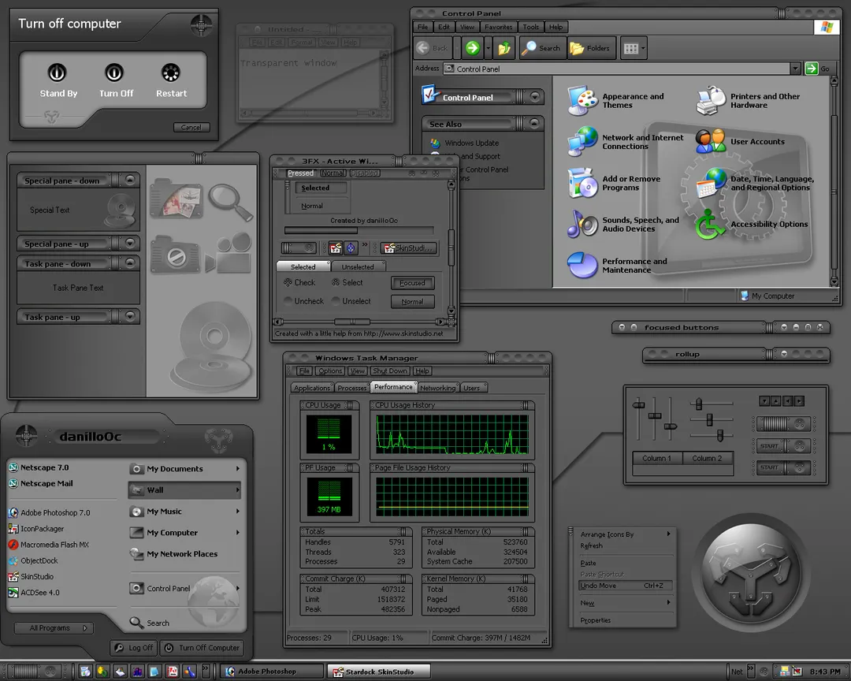
Task: Open the User Accounts icon
Action: 711,142
